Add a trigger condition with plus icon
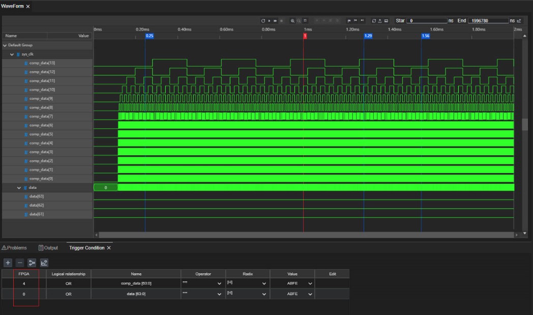The width and height of the screenshot is (533, 315). tap(8, 263)
